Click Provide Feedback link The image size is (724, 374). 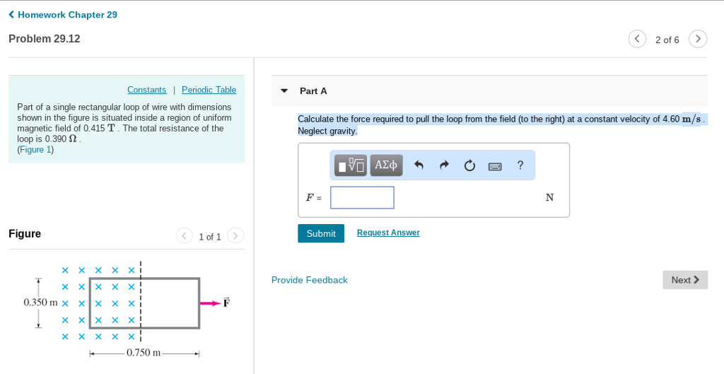click(310, 280)
